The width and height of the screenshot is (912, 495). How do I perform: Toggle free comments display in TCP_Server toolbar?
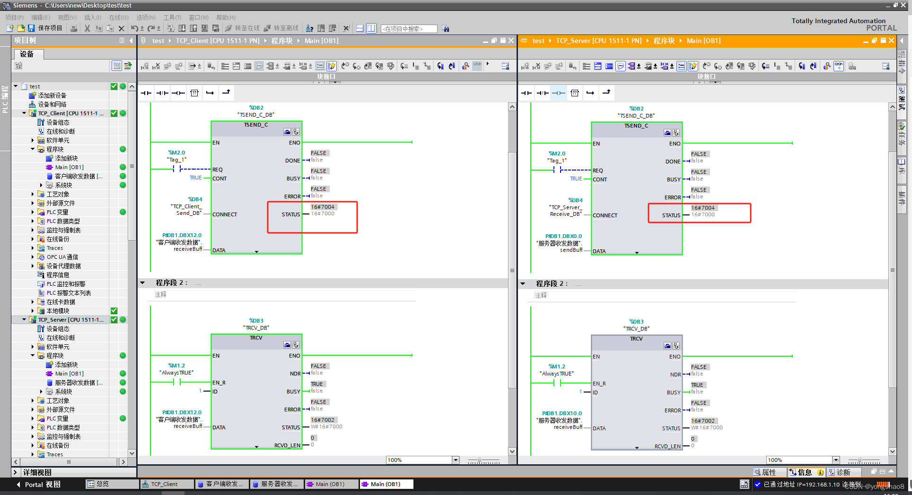621,66
